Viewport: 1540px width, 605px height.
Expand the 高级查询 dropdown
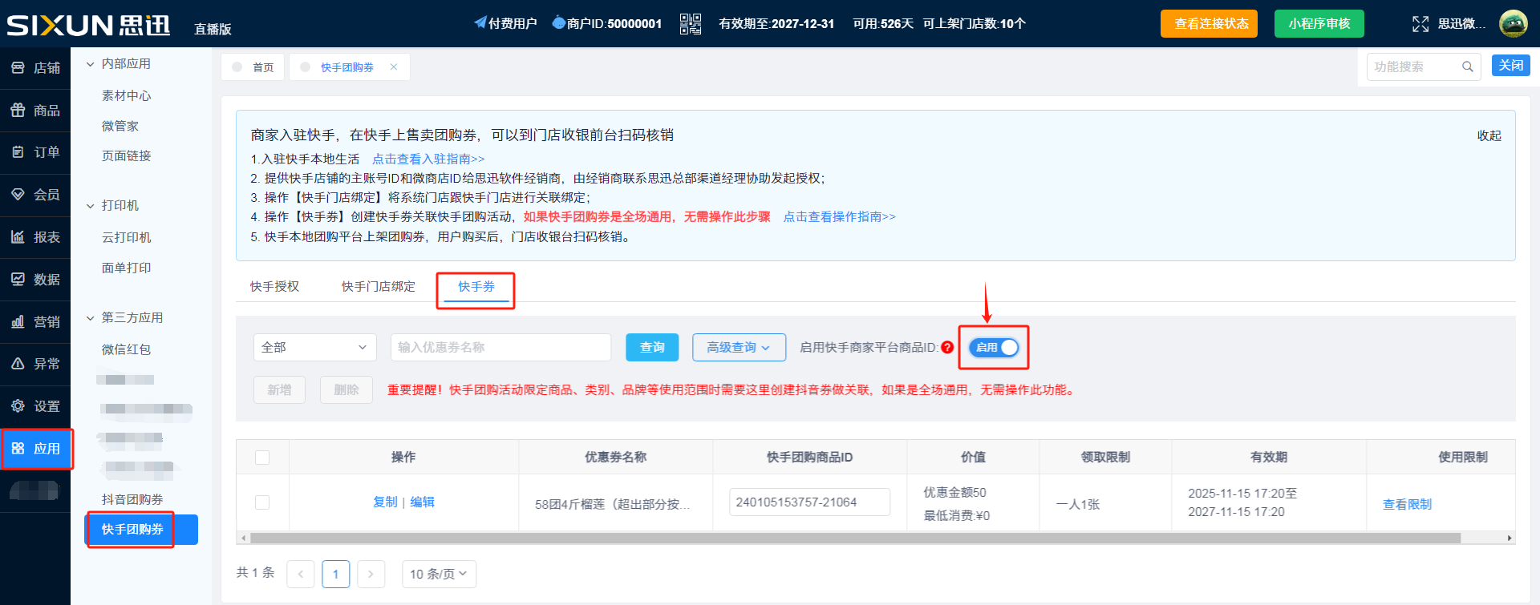click(739, 347)
